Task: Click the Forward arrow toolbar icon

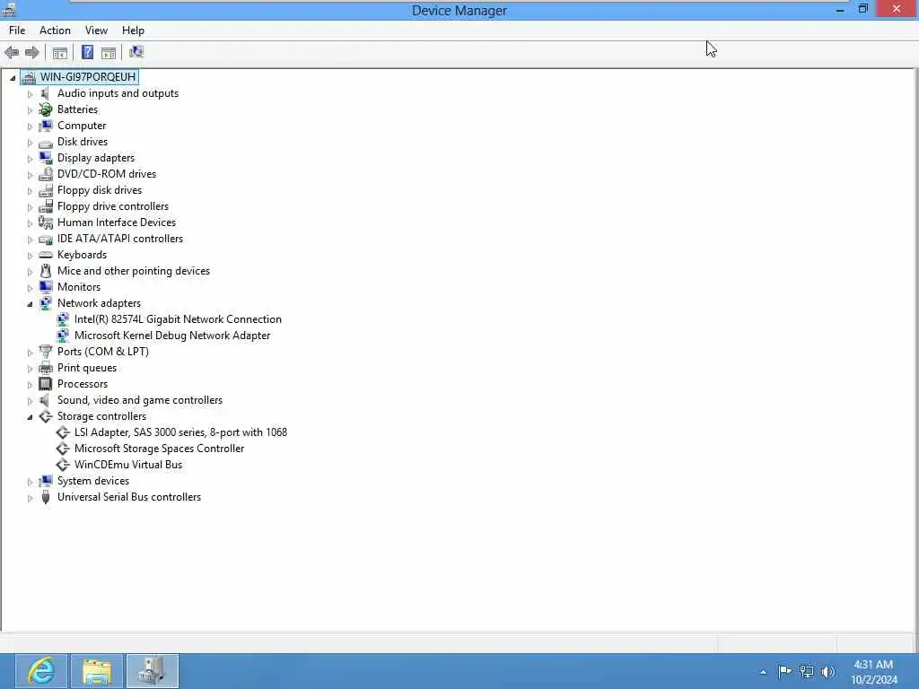Action: pyautogui.click(x=32, y=53)
